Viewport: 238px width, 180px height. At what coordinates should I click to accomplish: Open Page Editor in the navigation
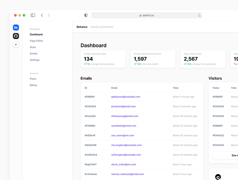36,41
